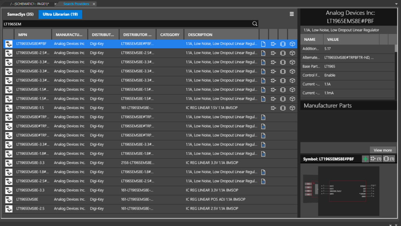Click the 'Addition...' 5.17 property row
This screenshot has width=401, height=226.
[348, 48]
